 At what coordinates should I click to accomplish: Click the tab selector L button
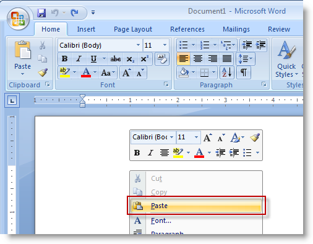tap(12, 100)
